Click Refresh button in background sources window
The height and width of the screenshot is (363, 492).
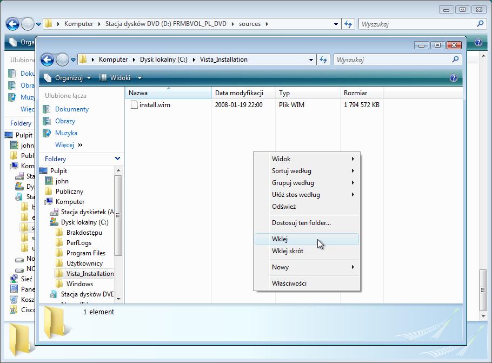point(348,24)
